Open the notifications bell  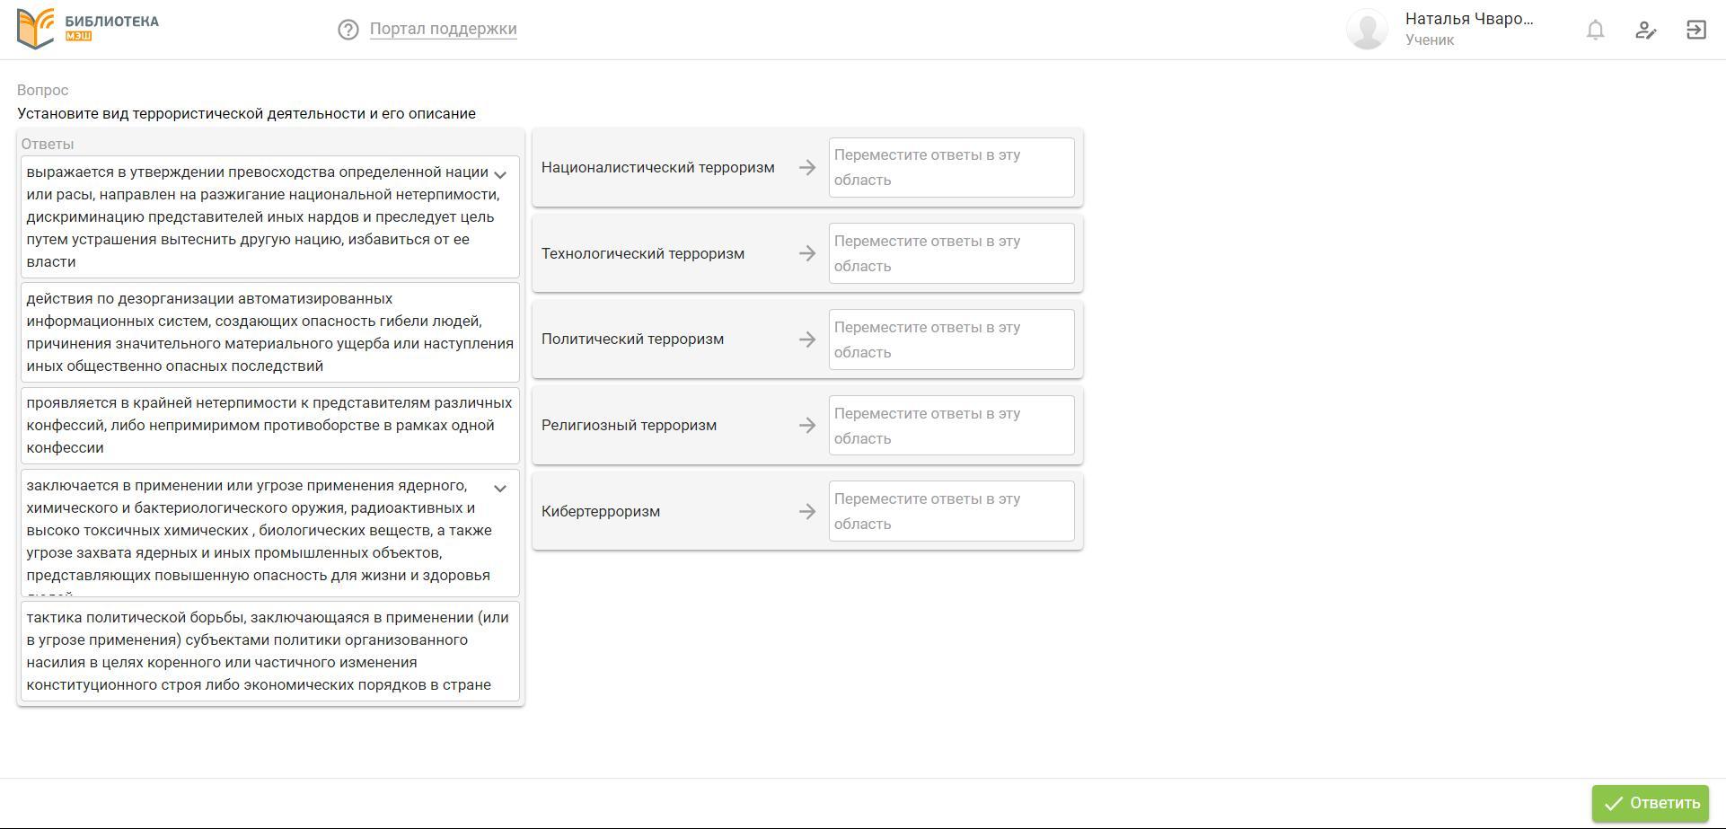(1595, 30)
